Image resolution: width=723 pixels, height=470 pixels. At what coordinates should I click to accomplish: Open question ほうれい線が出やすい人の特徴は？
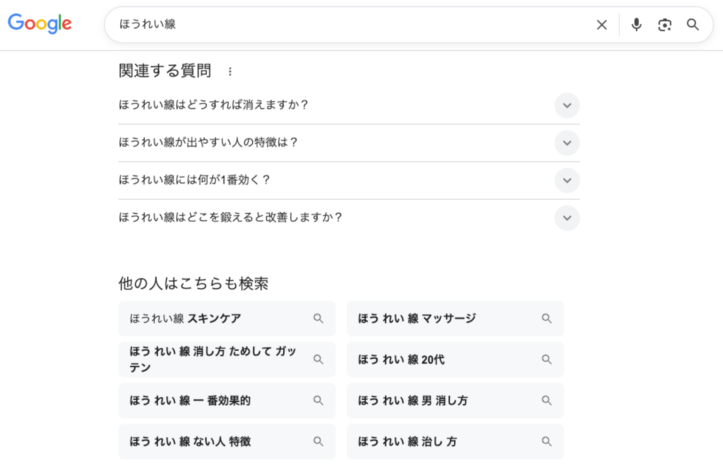pos(349,143)
